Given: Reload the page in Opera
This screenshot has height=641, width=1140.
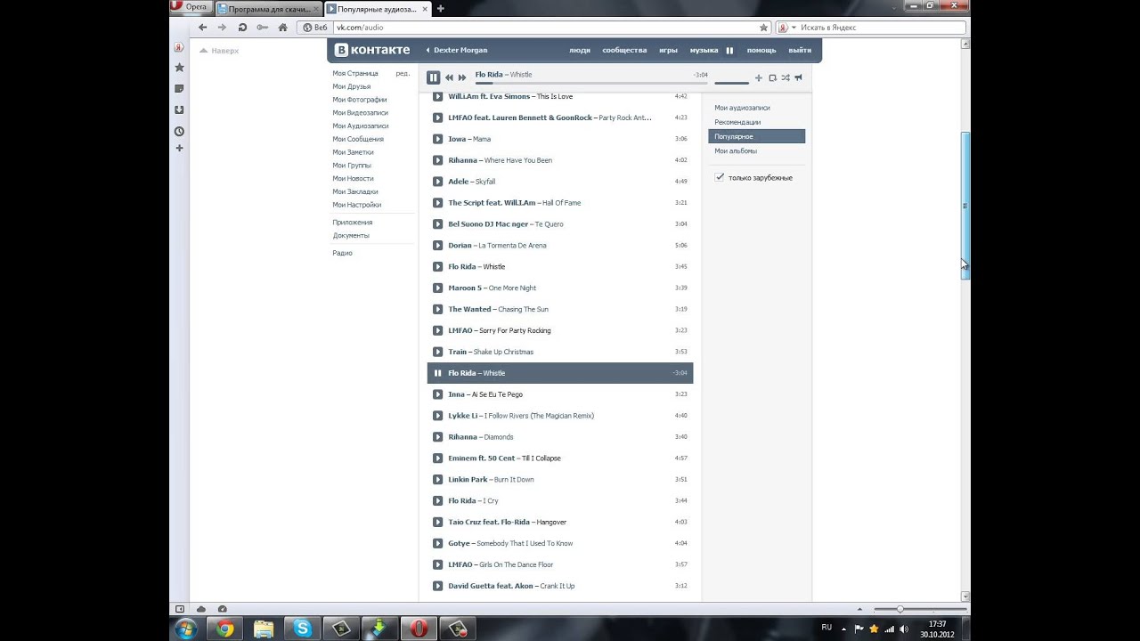Looking at the screenshot, I should tap(242, 28).
